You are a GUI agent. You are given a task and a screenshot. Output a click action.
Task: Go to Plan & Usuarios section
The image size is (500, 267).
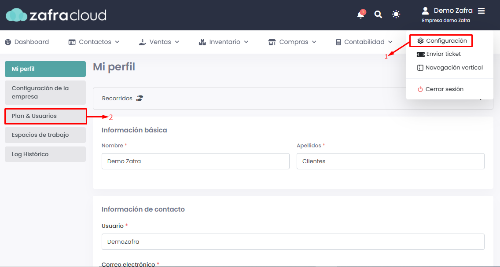[45, 116]
